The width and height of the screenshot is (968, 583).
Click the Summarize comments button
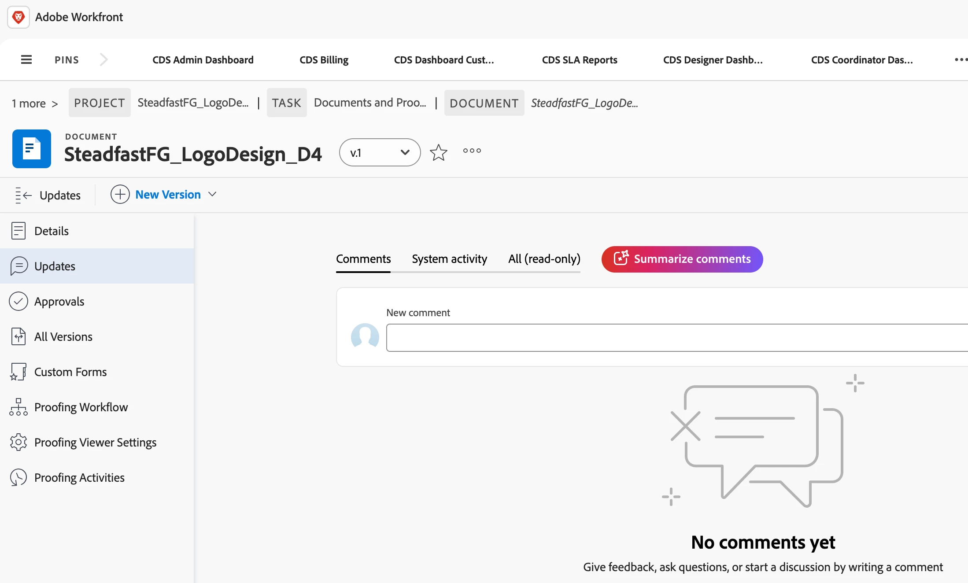(x=682, y=259)
